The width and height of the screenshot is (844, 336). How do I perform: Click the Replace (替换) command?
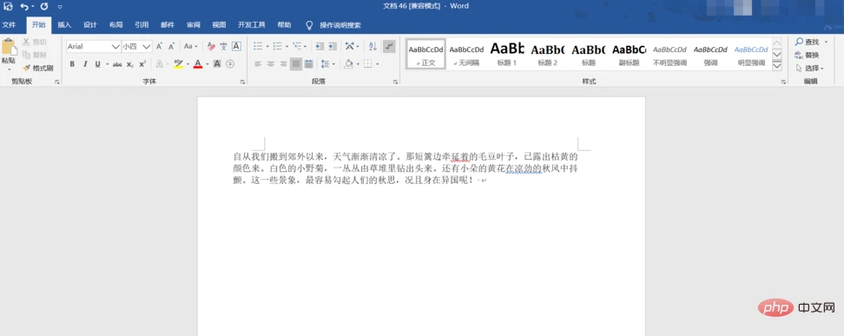click(808, 55)
